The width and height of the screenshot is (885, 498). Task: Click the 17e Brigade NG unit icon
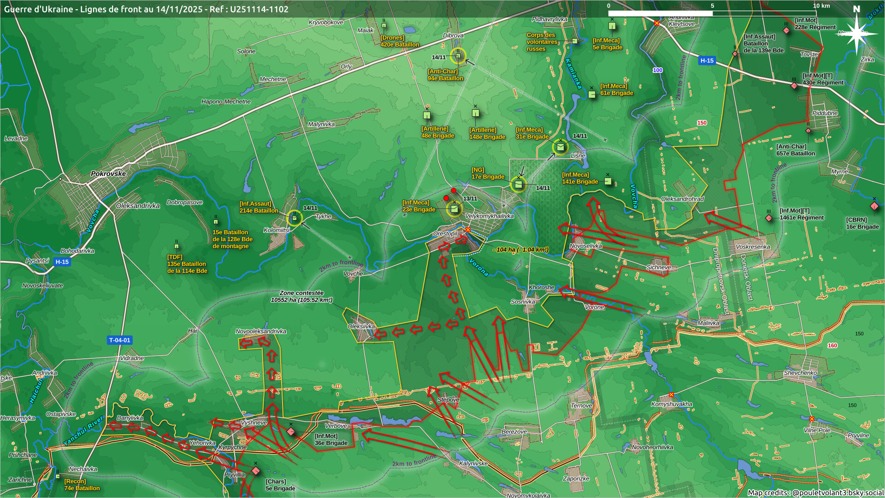coord(519,185)
